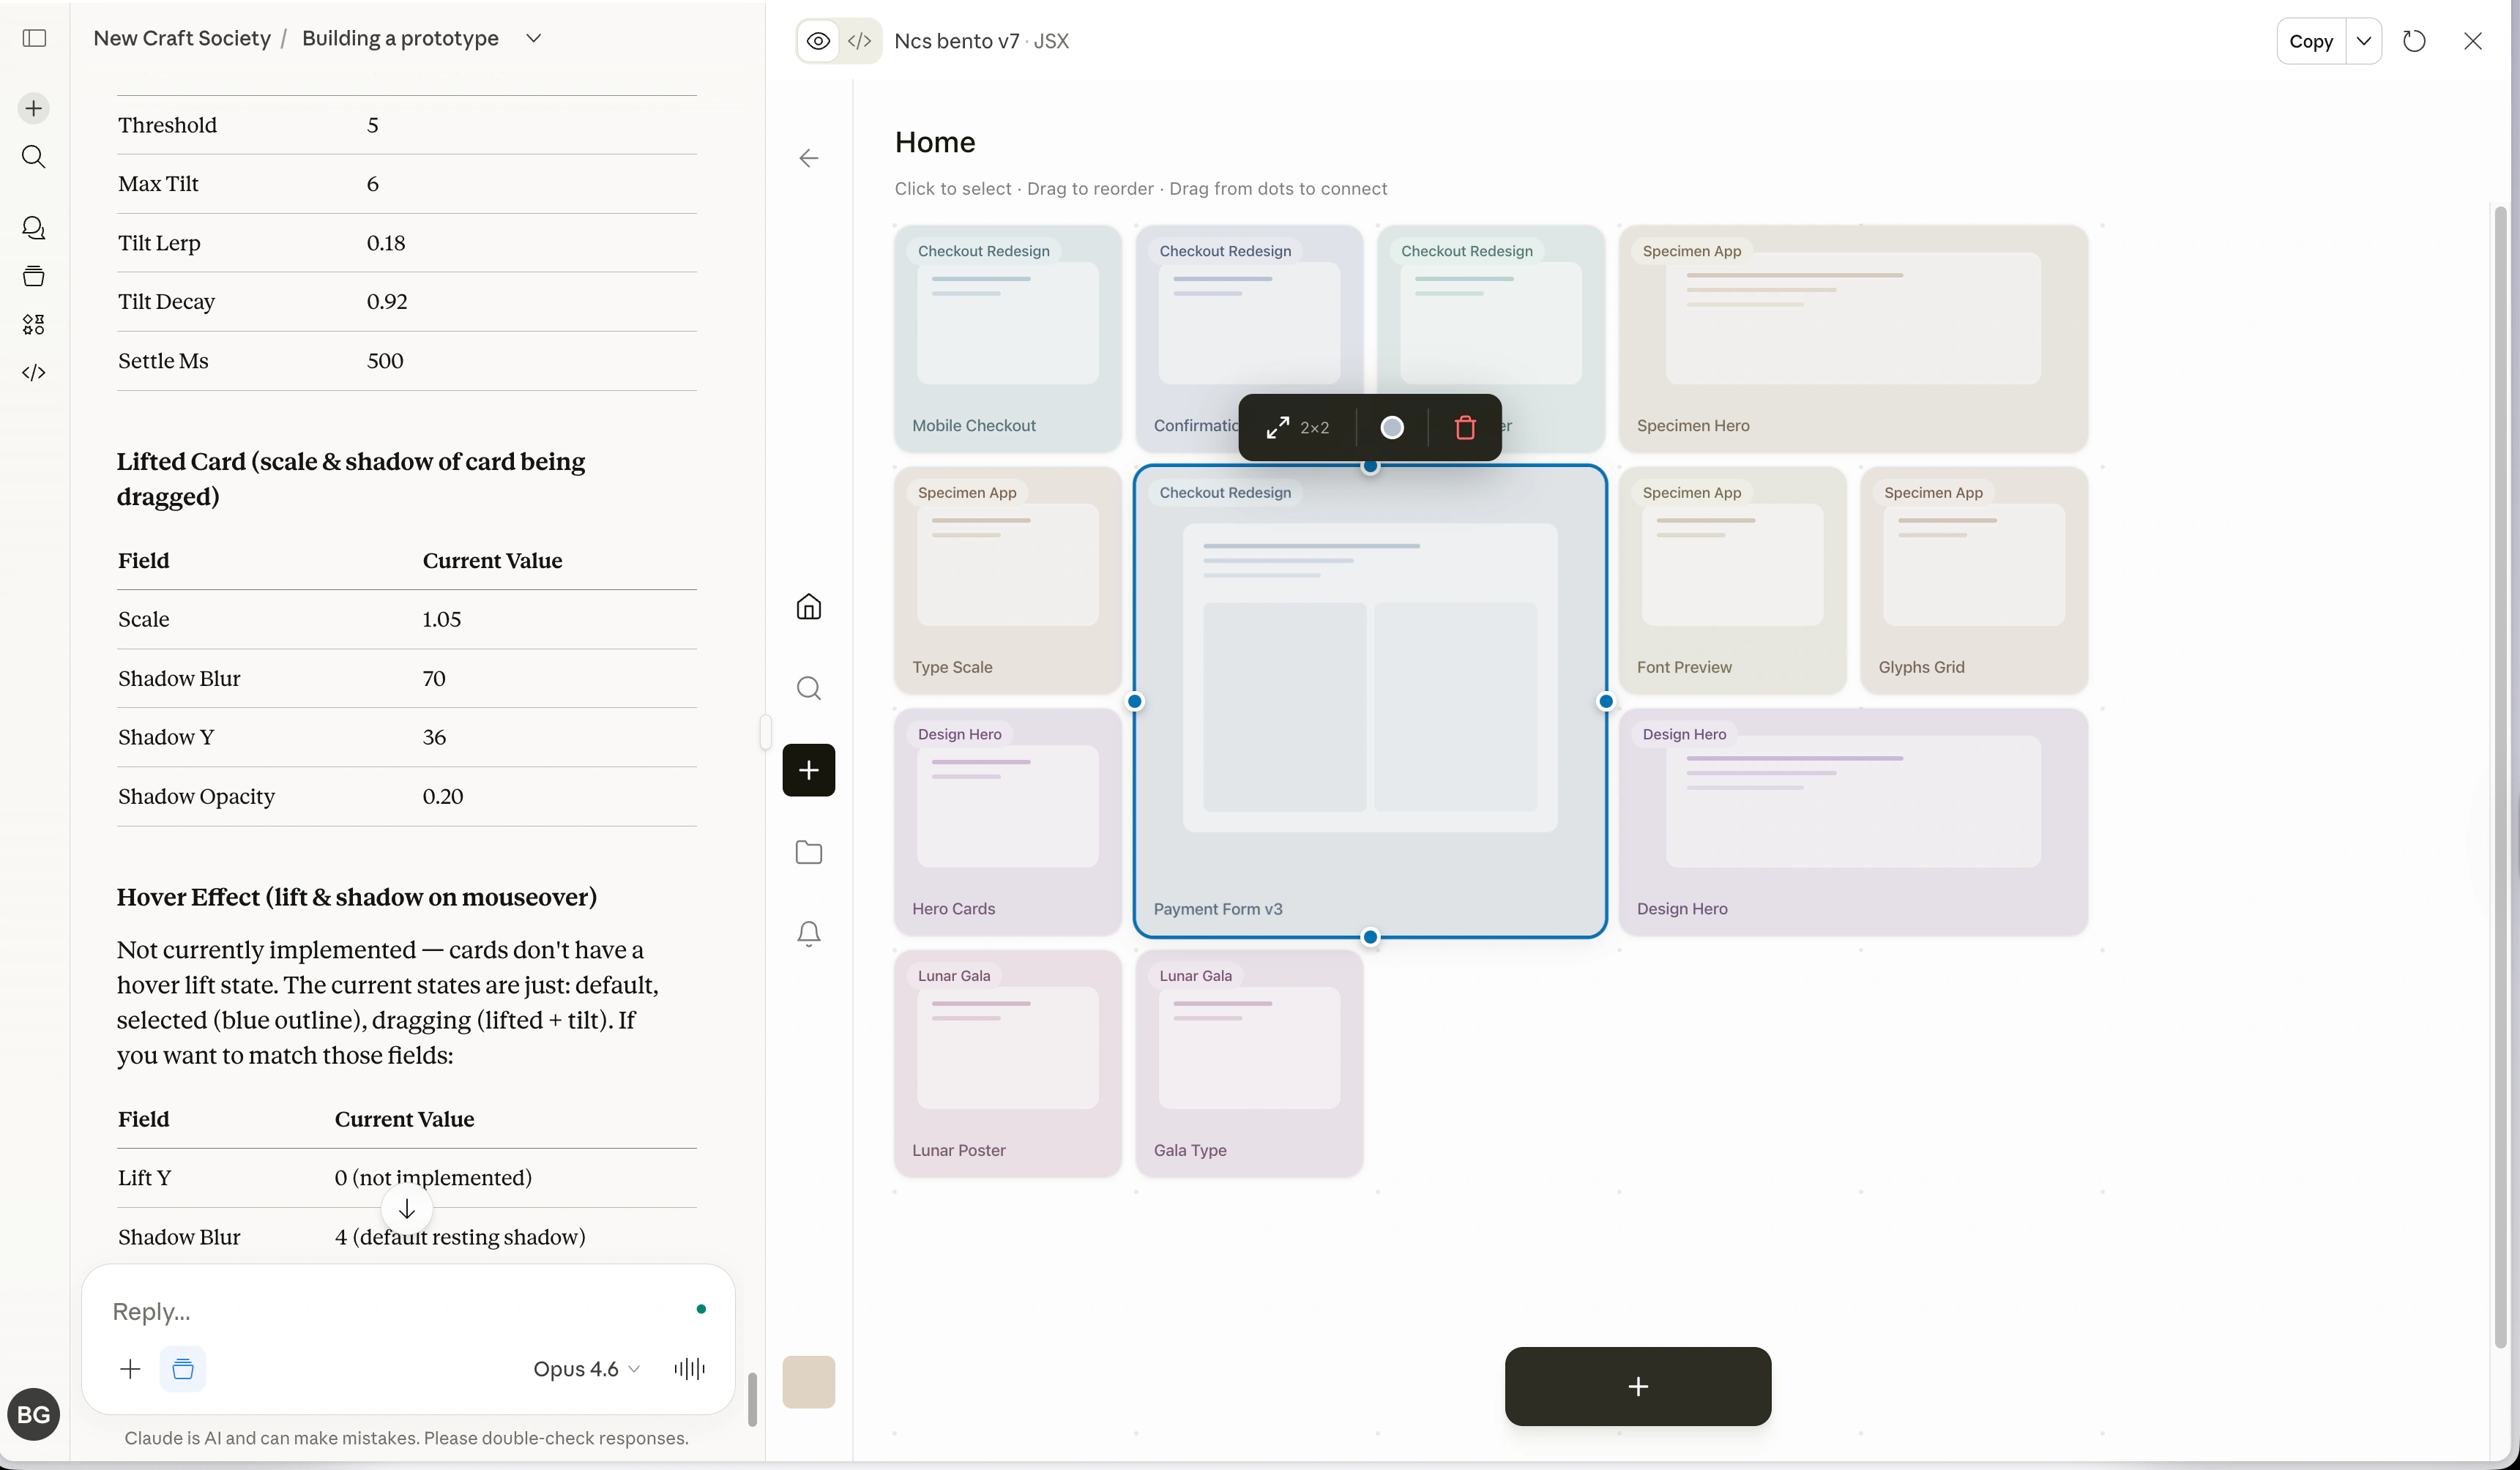Select the Home icon in prototype nav
This screenshot has height=1470, width=2520.
click(809, 607)
